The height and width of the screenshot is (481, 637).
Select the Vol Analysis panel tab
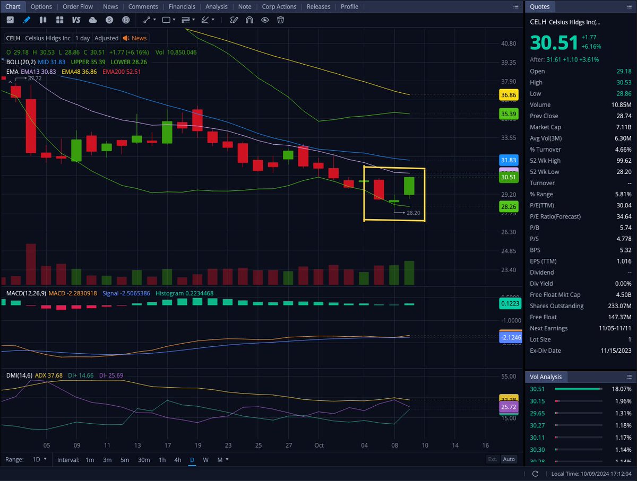click(x=546, y=377)
